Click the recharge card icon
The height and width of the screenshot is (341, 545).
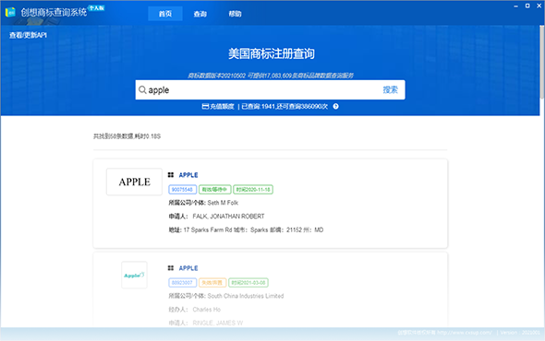click(x=205, y=107)
